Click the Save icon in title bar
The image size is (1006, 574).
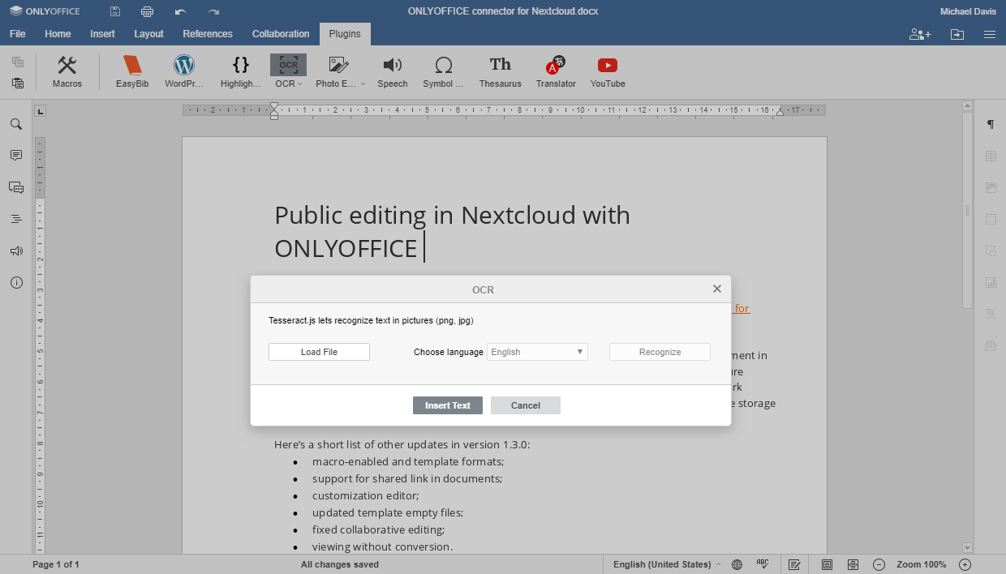(115, 11)
